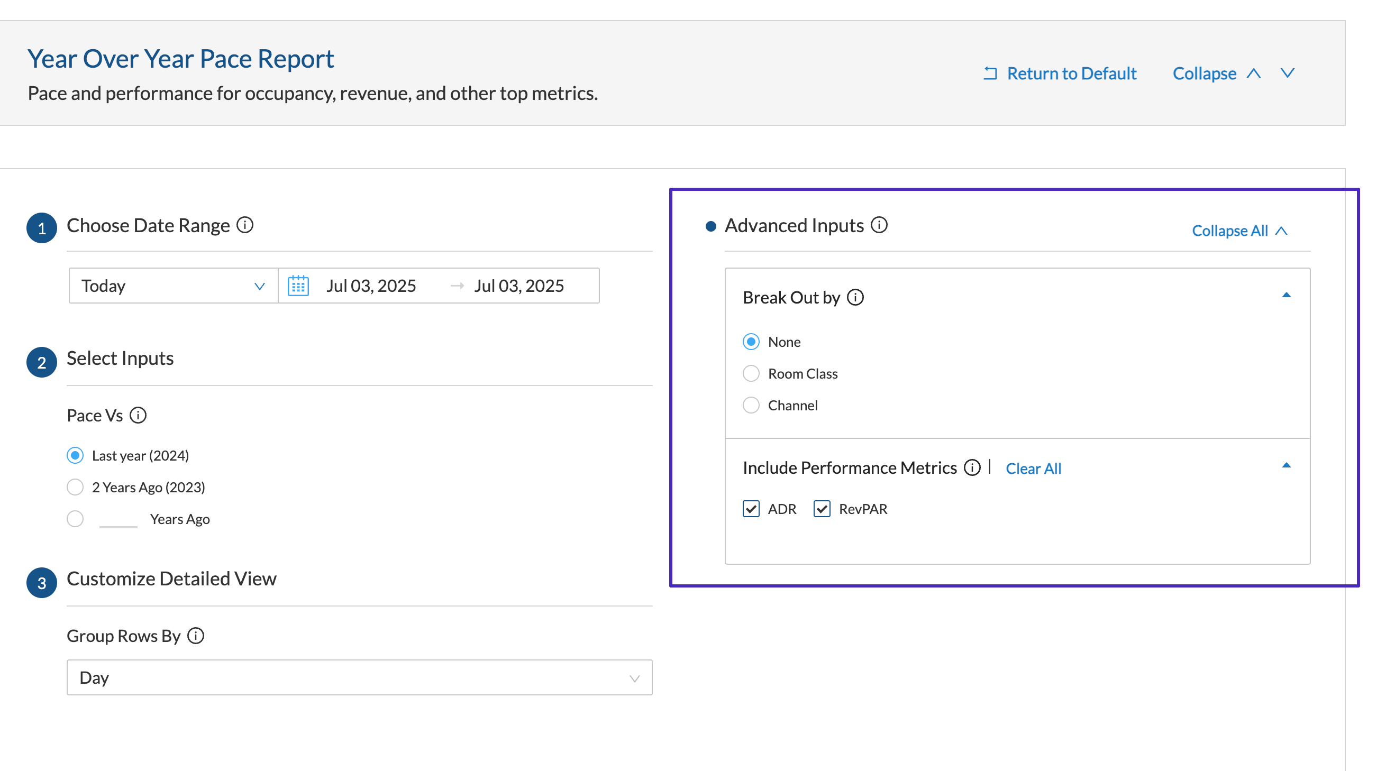Select Room Class break out option
The height and width of the screenshot is (771, 1386).
click(751, 373)
